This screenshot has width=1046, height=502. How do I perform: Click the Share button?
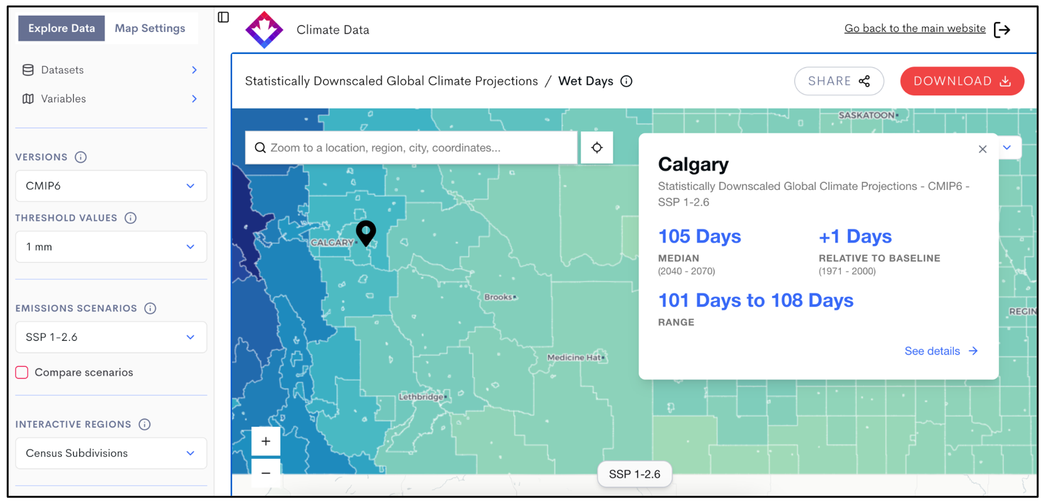pyautogui.click(x=838, y=81)
